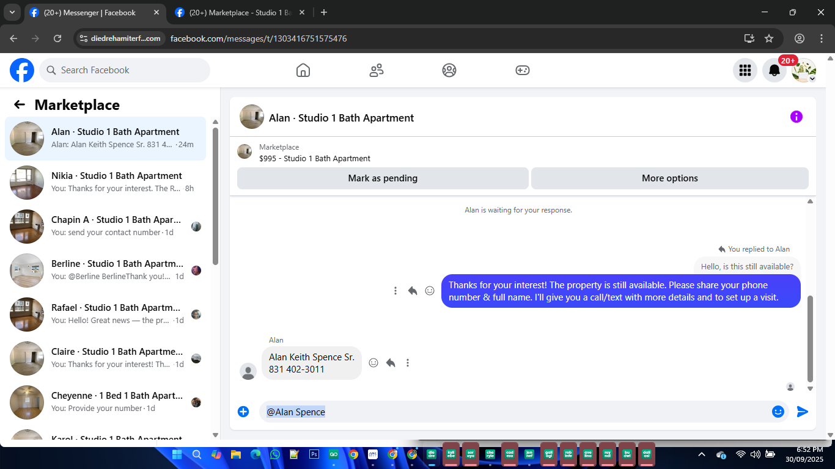Send the message with the arrow icon
Screen dimensions: 835x469
point(803,412)
